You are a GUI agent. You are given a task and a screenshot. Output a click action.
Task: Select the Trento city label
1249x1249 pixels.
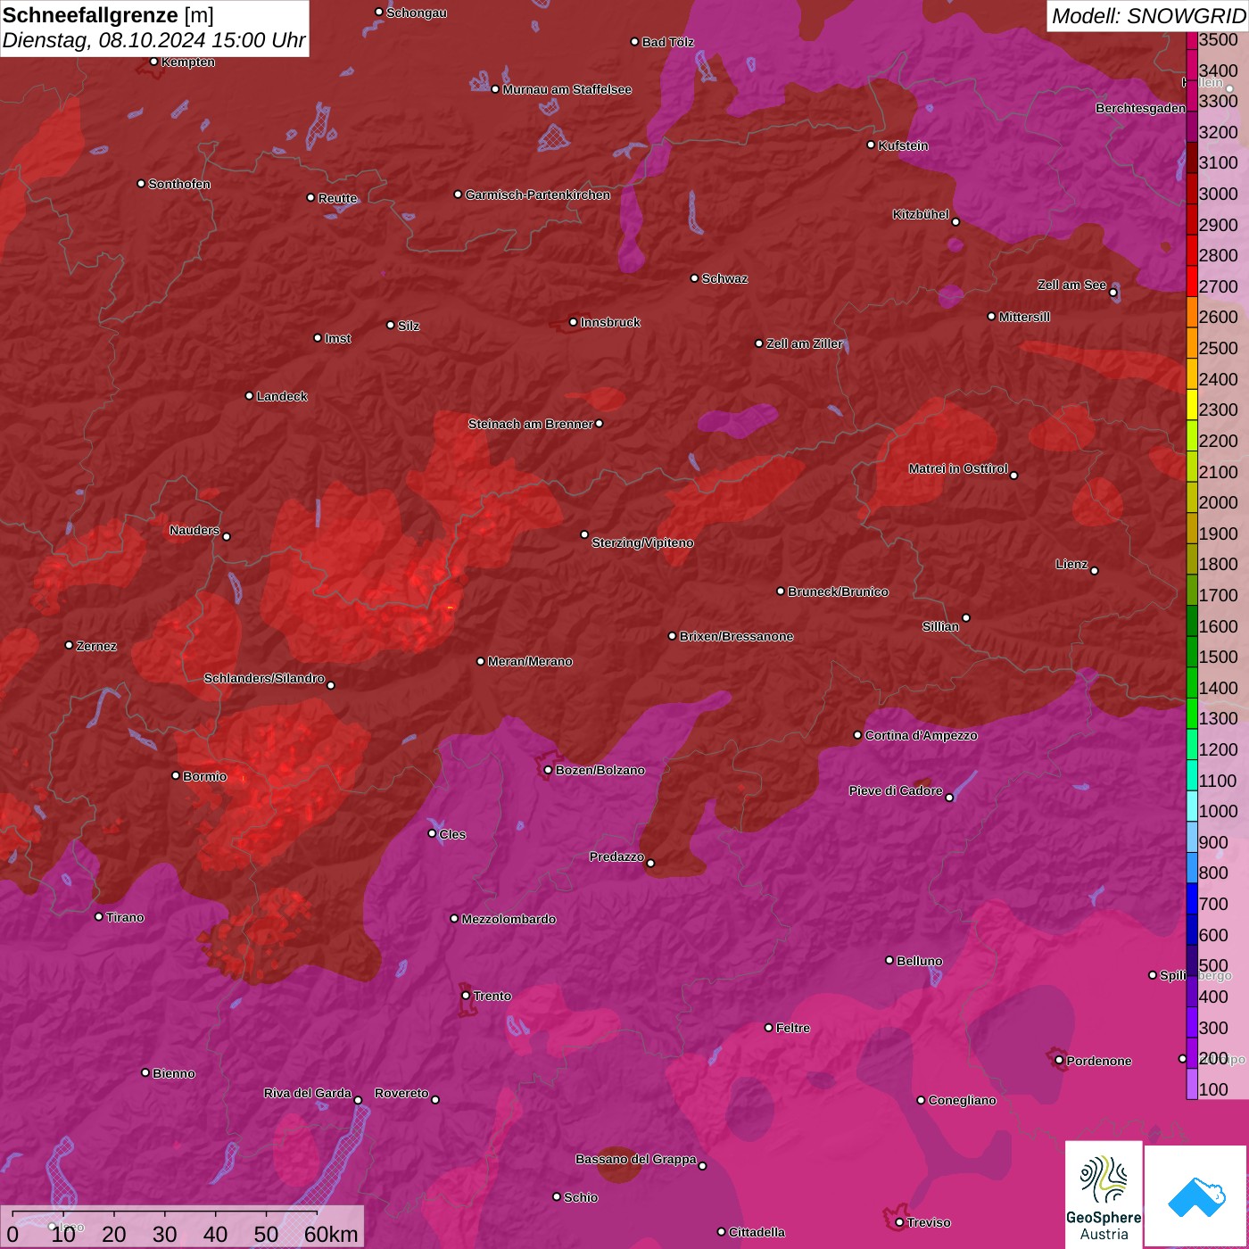[x=492, y=996]
